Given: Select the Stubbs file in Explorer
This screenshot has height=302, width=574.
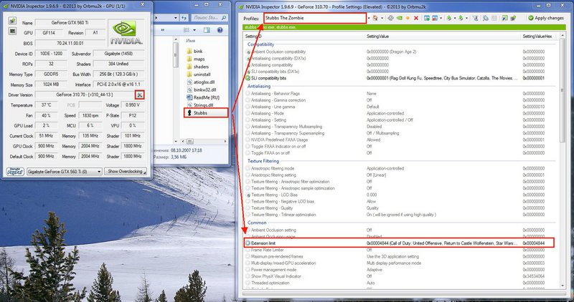Looking at the screenshot, I should (x=200, y=112).
